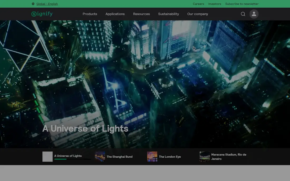
Task: Open the user account profile icon
Action: coord(254,14)
